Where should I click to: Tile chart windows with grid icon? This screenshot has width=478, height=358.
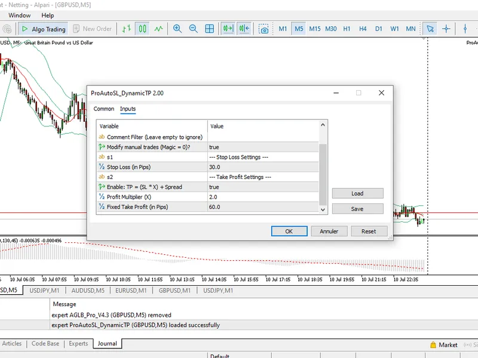[x=210, y=29]
